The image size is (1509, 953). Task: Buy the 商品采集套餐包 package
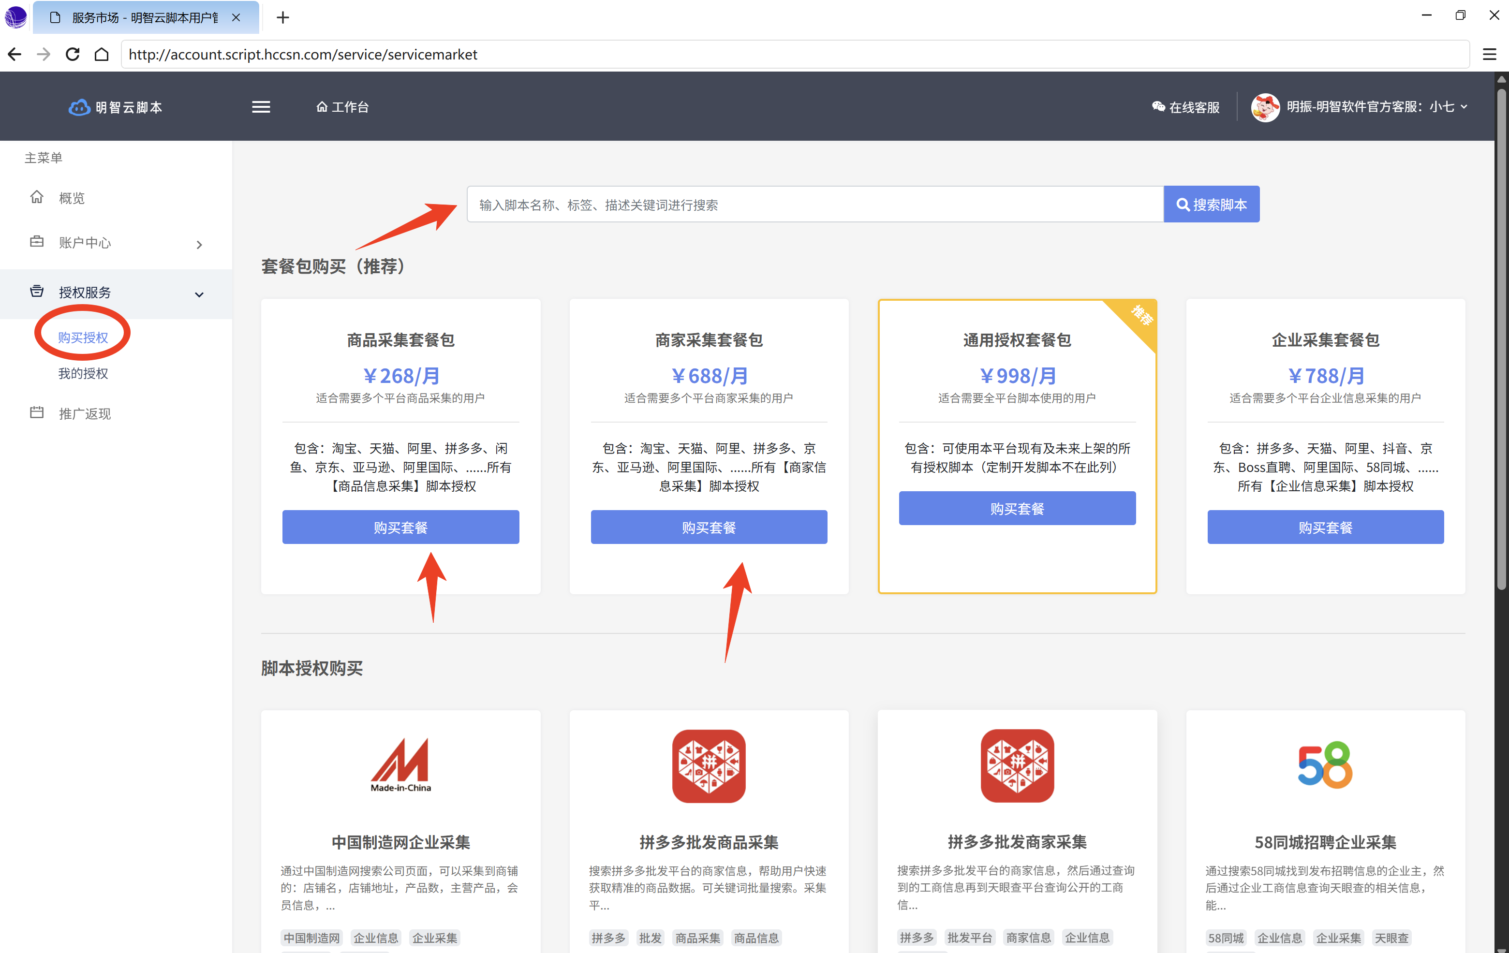pyautogui.click(x=400, y=528)
